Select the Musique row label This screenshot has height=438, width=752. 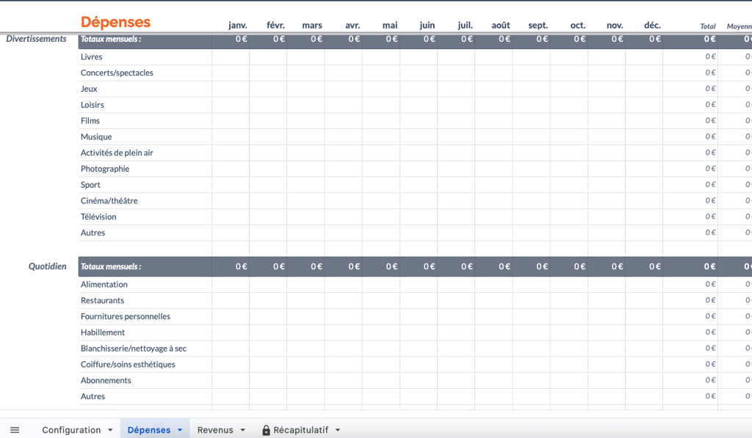(x=96, y=137)
